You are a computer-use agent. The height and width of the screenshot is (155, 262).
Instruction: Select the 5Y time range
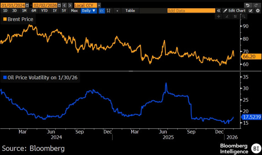coord(64,11)
